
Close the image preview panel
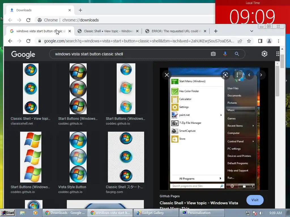167,75
